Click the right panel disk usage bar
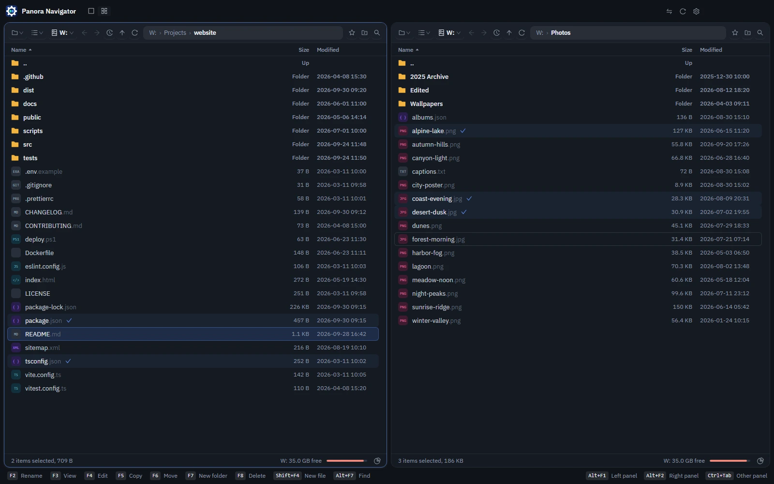 (x=729, y=461)
